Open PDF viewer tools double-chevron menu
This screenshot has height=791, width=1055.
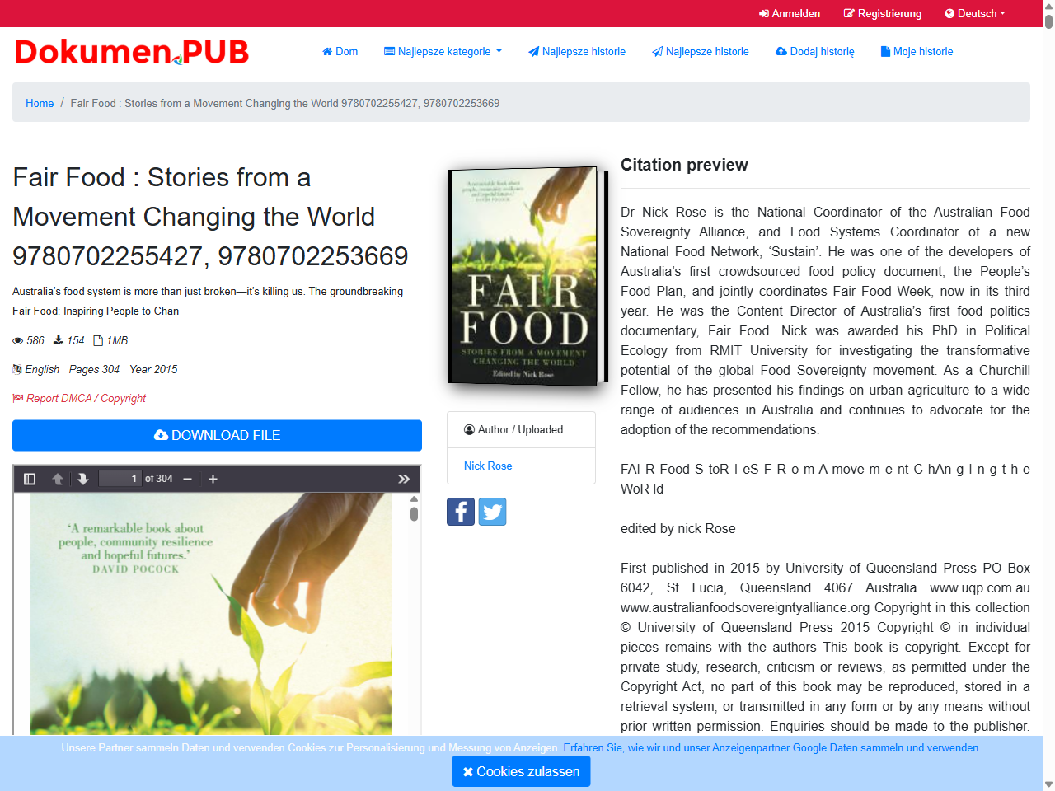click(x=404, y=479)
